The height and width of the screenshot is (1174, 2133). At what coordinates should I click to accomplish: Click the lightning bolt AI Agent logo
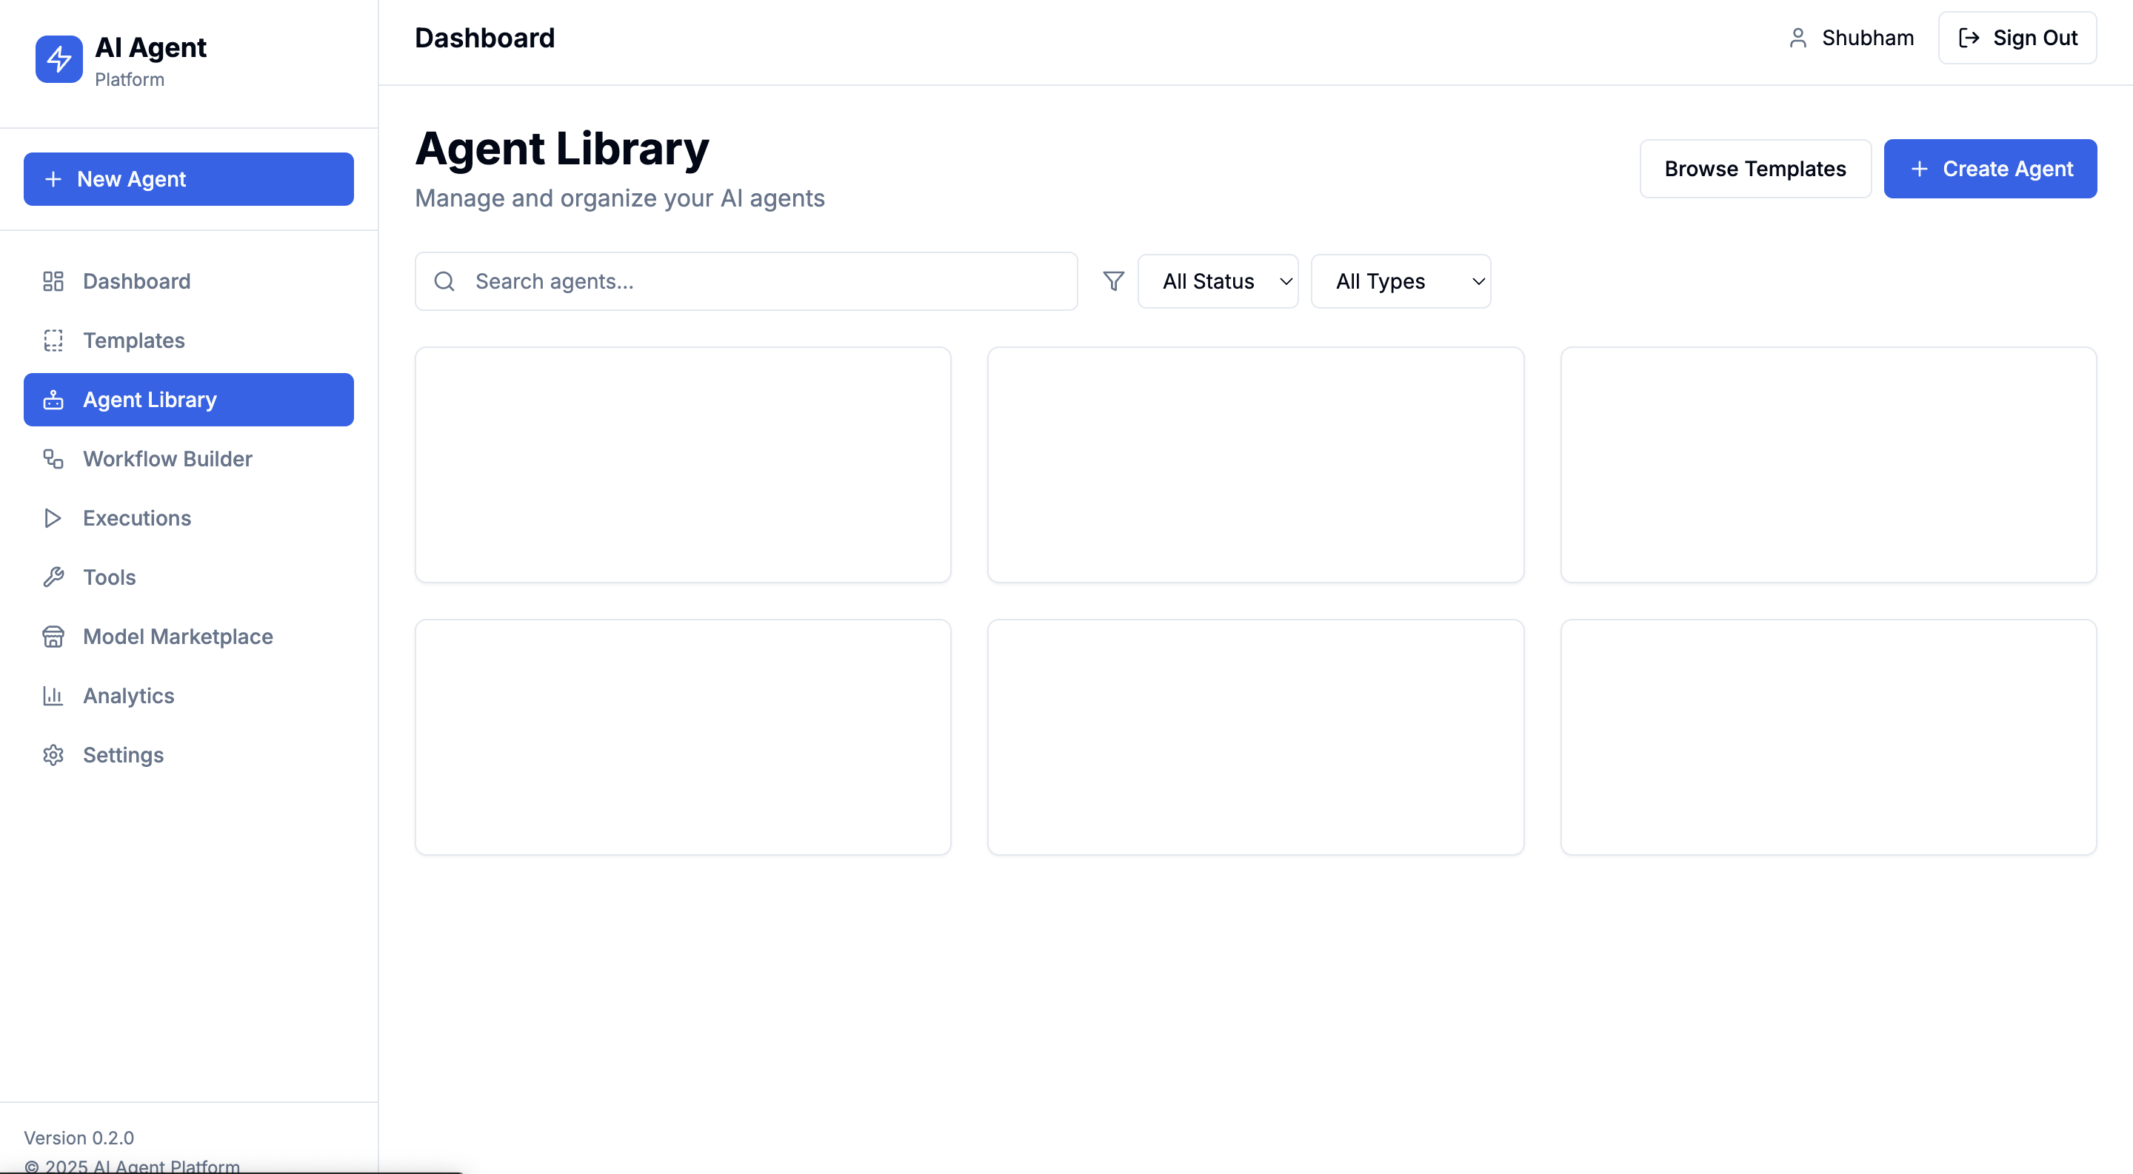[x=59, y=58]
